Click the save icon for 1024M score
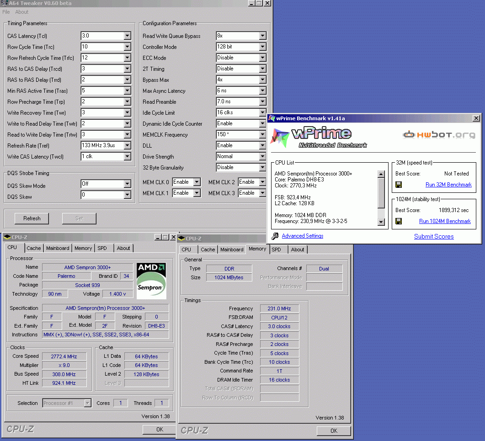The height and width of the screenshot is (441, 485). click(x=399, y=221)
